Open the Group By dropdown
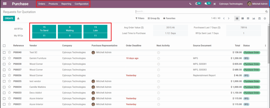The height and width of the screenshot is (108, 270). (154, 18)
